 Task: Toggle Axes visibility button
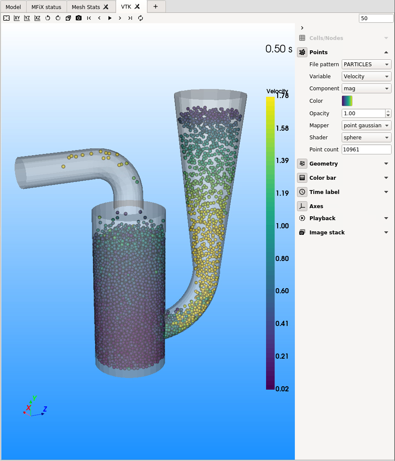pyautogui.click(x=302, y=206)
